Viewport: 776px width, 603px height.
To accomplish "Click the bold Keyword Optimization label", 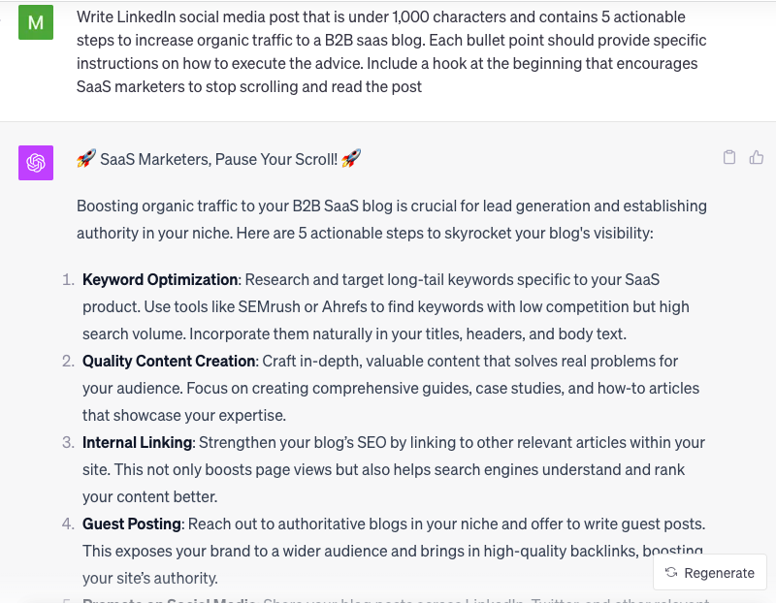I will (160, 279).
